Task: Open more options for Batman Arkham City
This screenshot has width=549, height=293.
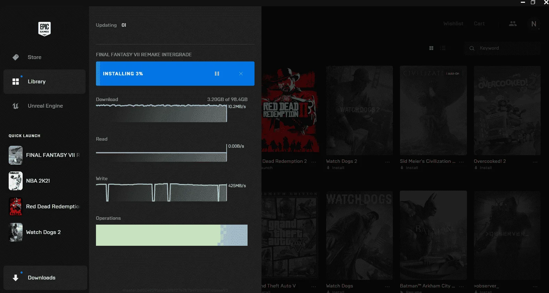Action: (x=461, y=286)
